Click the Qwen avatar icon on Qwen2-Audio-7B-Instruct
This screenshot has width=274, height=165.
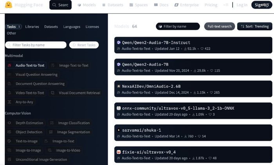pyautogui.click(x=119, y=42)
